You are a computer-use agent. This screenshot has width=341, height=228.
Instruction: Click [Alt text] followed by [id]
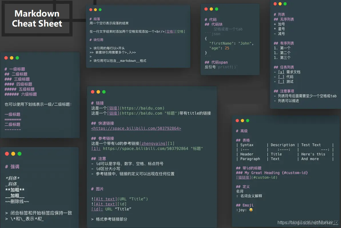105,204
